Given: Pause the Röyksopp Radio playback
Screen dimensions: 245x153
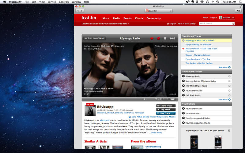Looking at the screenshot, I should pyautogui.click(x=165, y=39).
